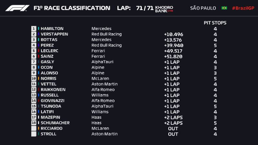This screenshot has height=145, width=258.
Task: Select the position 1 number box
Action: (34, 29)
